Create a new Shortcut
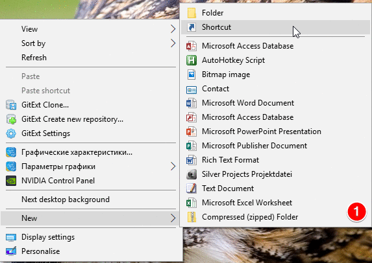 pos(275,27)
